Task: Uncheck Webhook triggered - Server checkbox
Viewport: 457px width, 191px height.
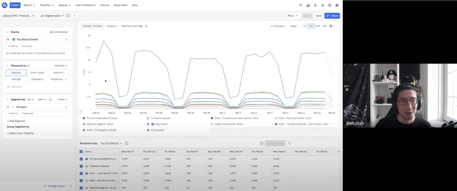Action: (x=81, y=188)
